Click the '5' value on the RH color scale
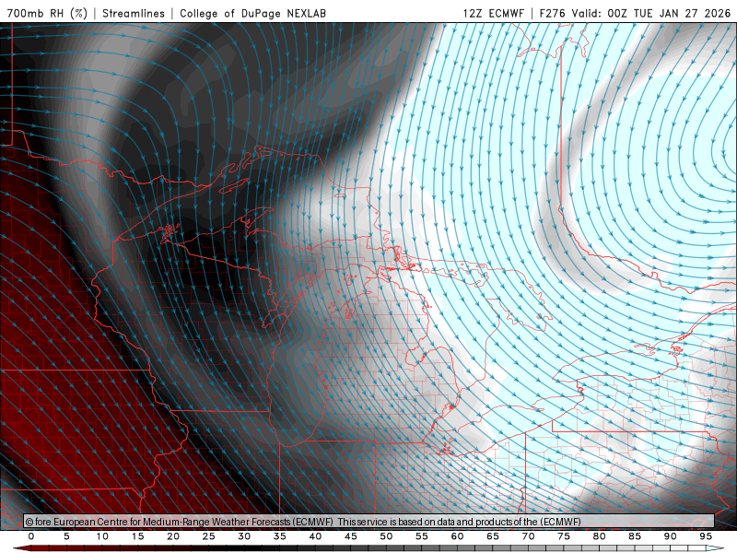This screenshot has width=737, height=553. pyautogui.click(x=66, y=536)
